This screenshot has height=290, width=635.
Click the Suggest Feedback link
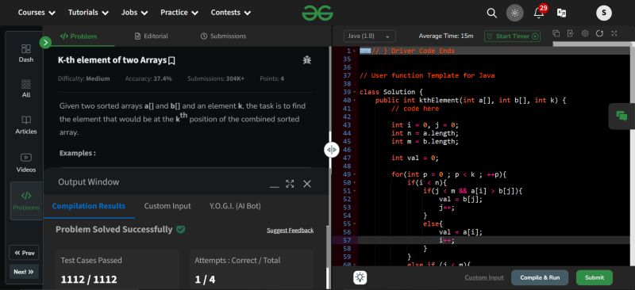pos(290,230)
